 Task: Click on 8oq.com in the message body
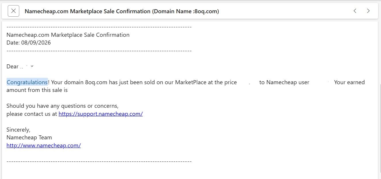[96, 82]
